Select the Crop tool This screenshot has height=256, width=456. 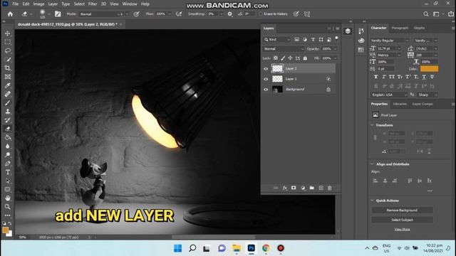(x=8, y=68)
